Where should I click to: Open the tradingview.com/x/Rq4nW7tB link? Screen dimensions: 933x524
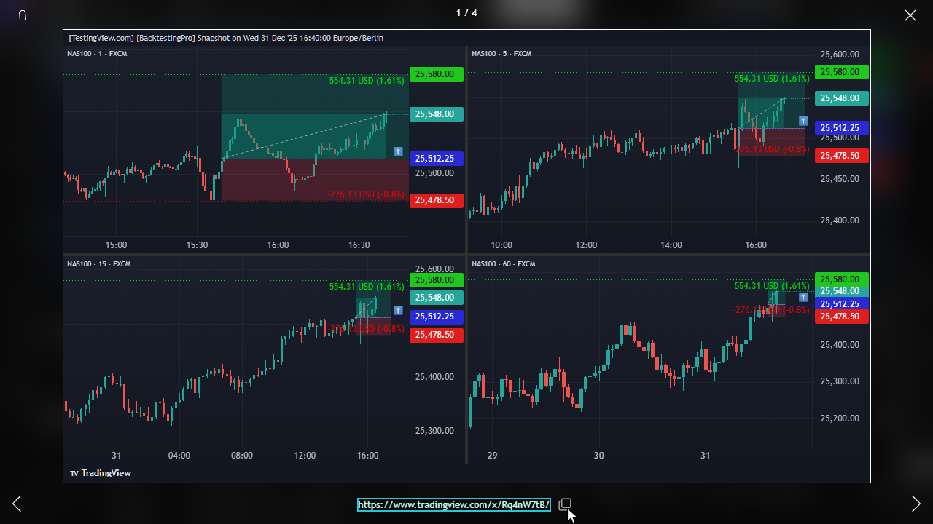(x=453, y=505)
